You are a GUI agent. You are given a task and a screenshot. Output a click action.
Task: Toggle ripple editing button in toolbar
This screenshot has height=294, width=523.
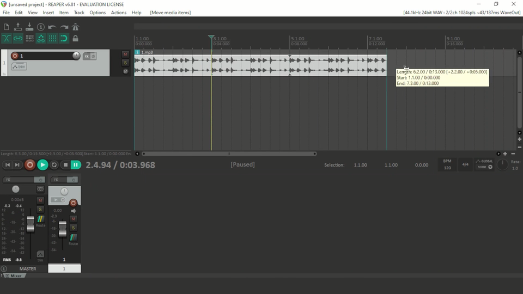point(29,39)
